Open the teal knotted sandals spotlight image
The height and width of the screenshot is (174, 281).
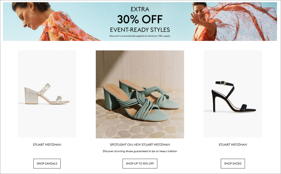[x=140, y=94]
